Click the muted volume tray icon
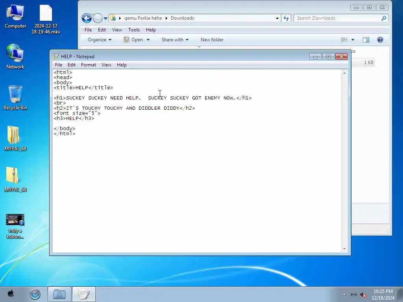The width and height of the screenshot is (403, 302). coord(363,295)
